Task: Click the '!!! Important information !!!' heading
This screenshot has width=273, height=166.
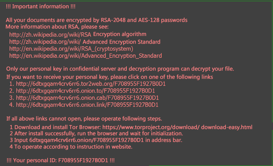Action: point(41,7)
